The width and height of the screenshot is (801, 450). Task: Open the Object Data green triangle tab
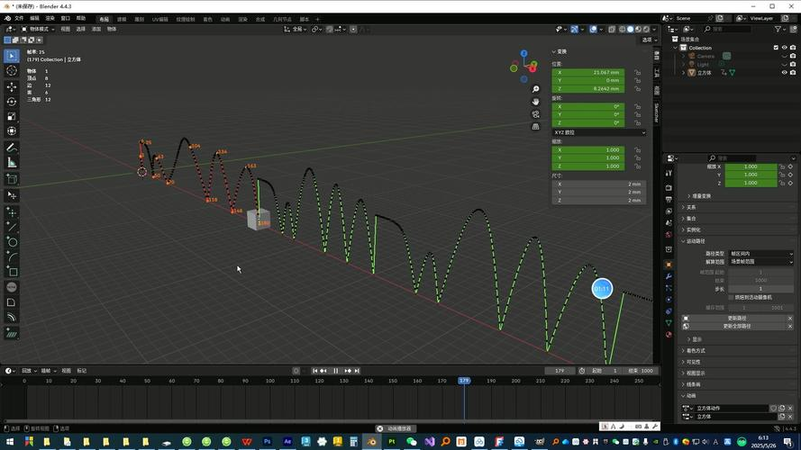point(669,323)
